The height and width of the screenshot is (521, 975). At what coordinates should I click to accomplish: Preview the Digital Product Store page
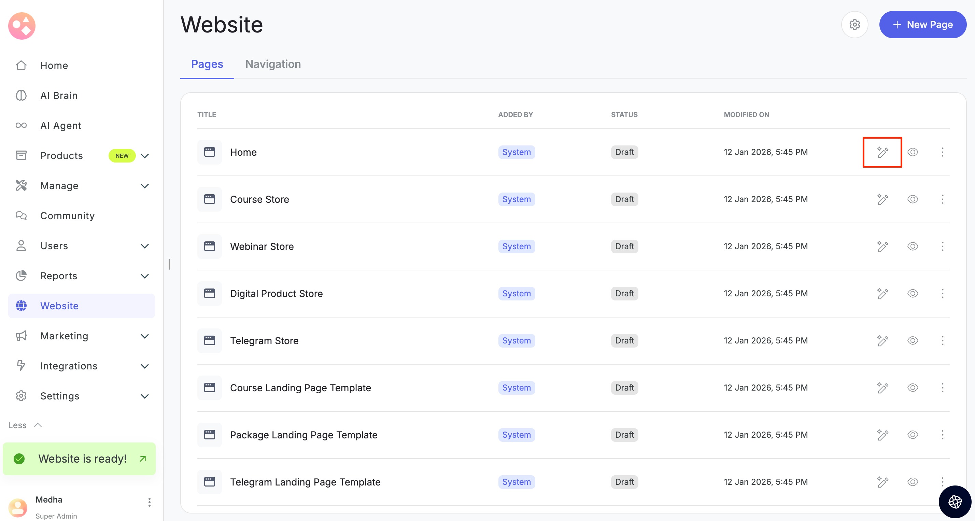[913, 293]
